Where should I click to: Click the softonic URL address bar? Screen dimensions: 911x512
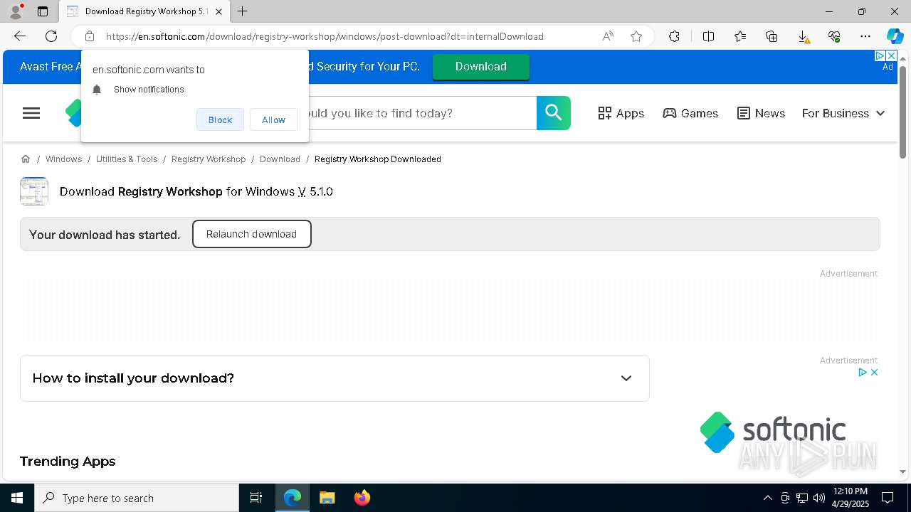325,36
